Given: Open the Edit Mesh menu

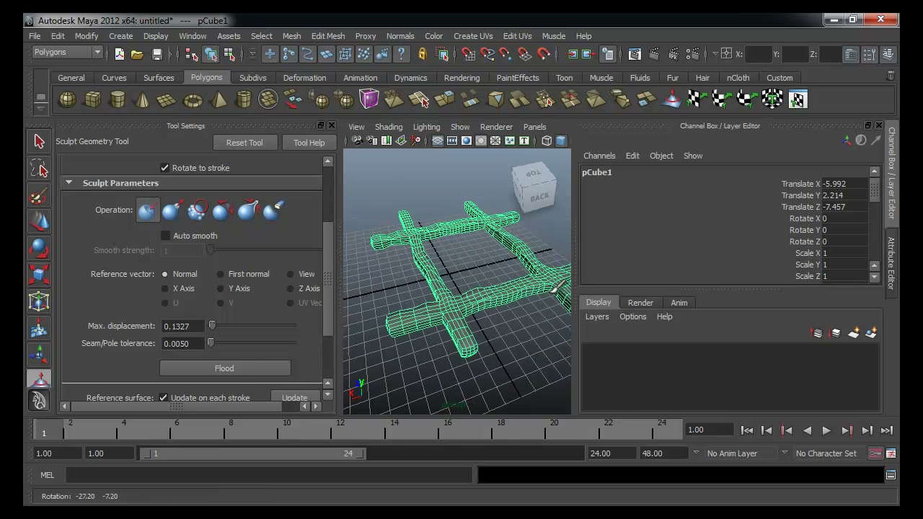Looking at the screenshot, I should (x=327, y=36).
